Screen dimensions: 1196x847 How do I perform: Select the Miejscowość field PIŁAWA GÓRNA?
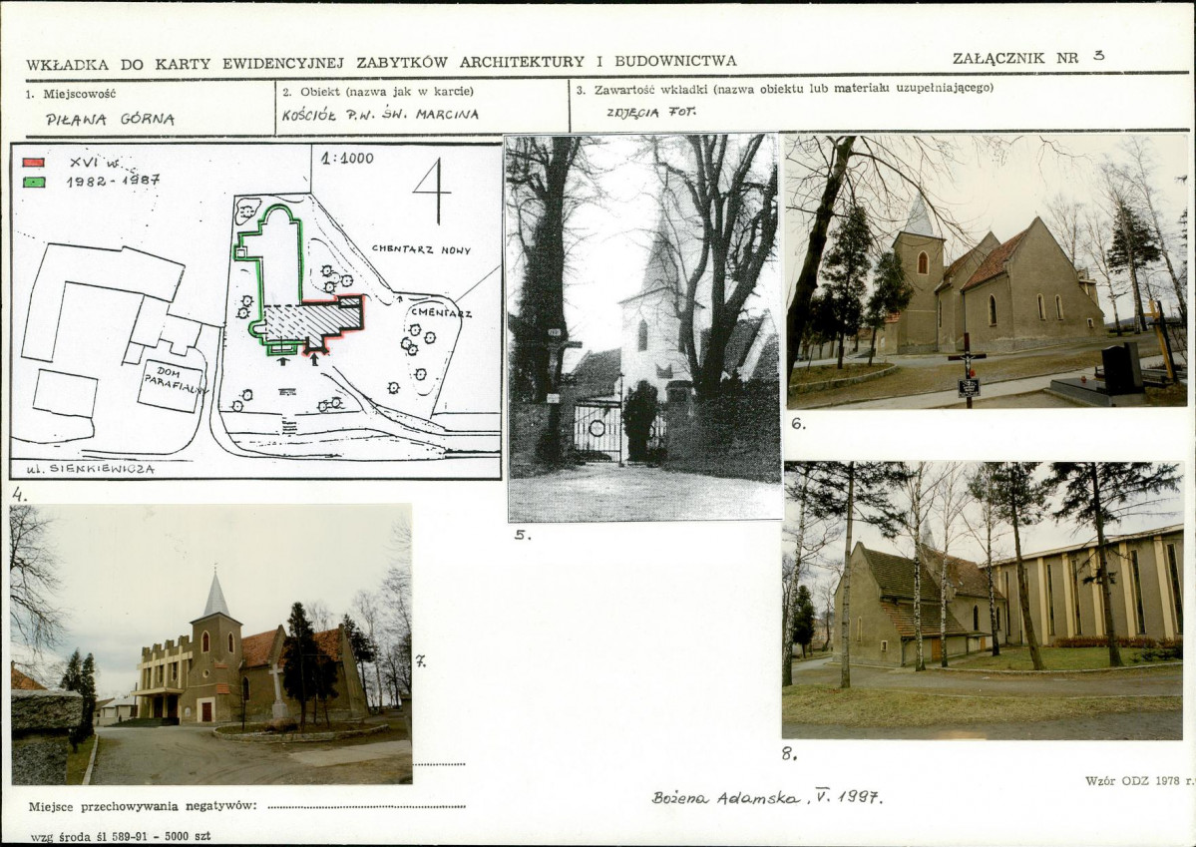pyautogui.click(x=110, y=119)
